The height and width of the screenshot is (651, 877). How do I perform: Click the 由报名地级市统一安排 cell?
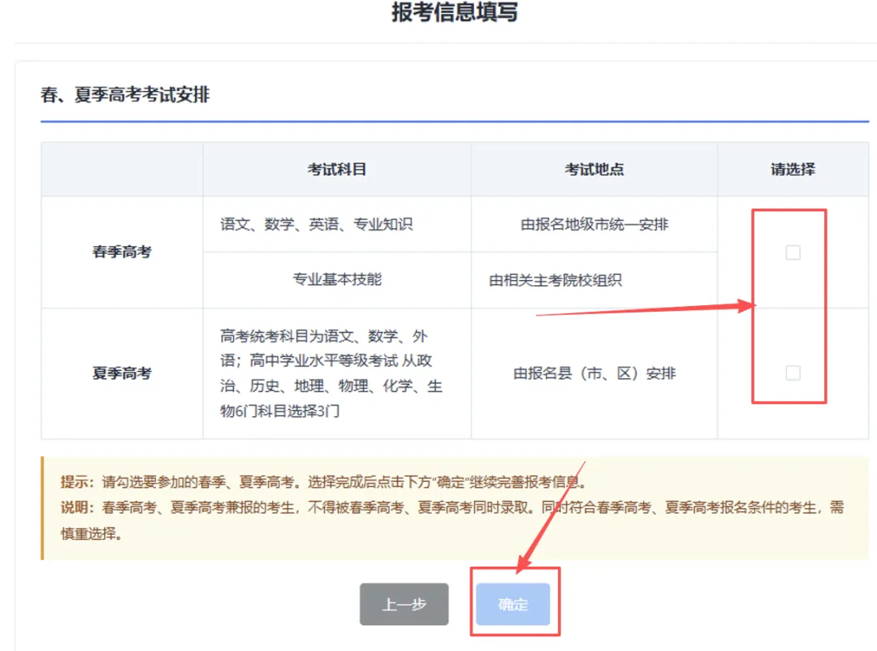click(x=594, y=224)
